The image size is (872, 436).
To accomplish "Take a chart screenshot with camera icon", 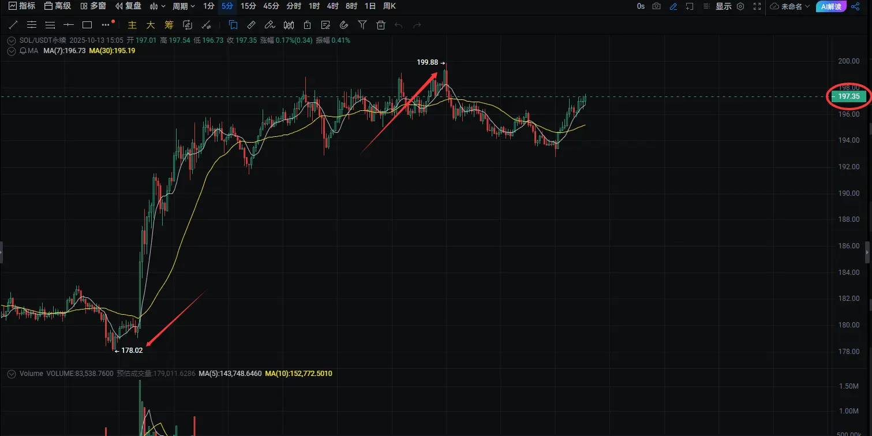I will (x=656, y=6).
